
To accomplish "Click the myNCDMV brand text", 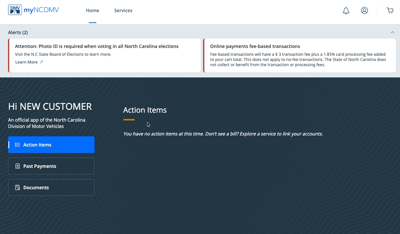I will click(41, 10).
